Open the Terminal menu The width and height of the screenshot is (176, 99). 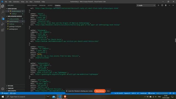coord(37,2)
